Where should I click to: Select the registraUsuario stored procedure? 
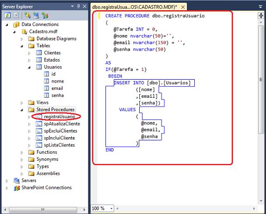point(59,117)
